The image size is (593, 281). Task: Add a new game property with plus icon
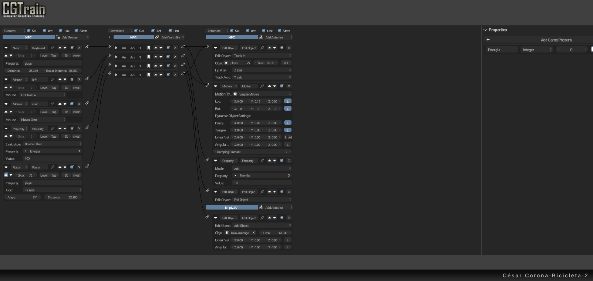tap(488, 40)
